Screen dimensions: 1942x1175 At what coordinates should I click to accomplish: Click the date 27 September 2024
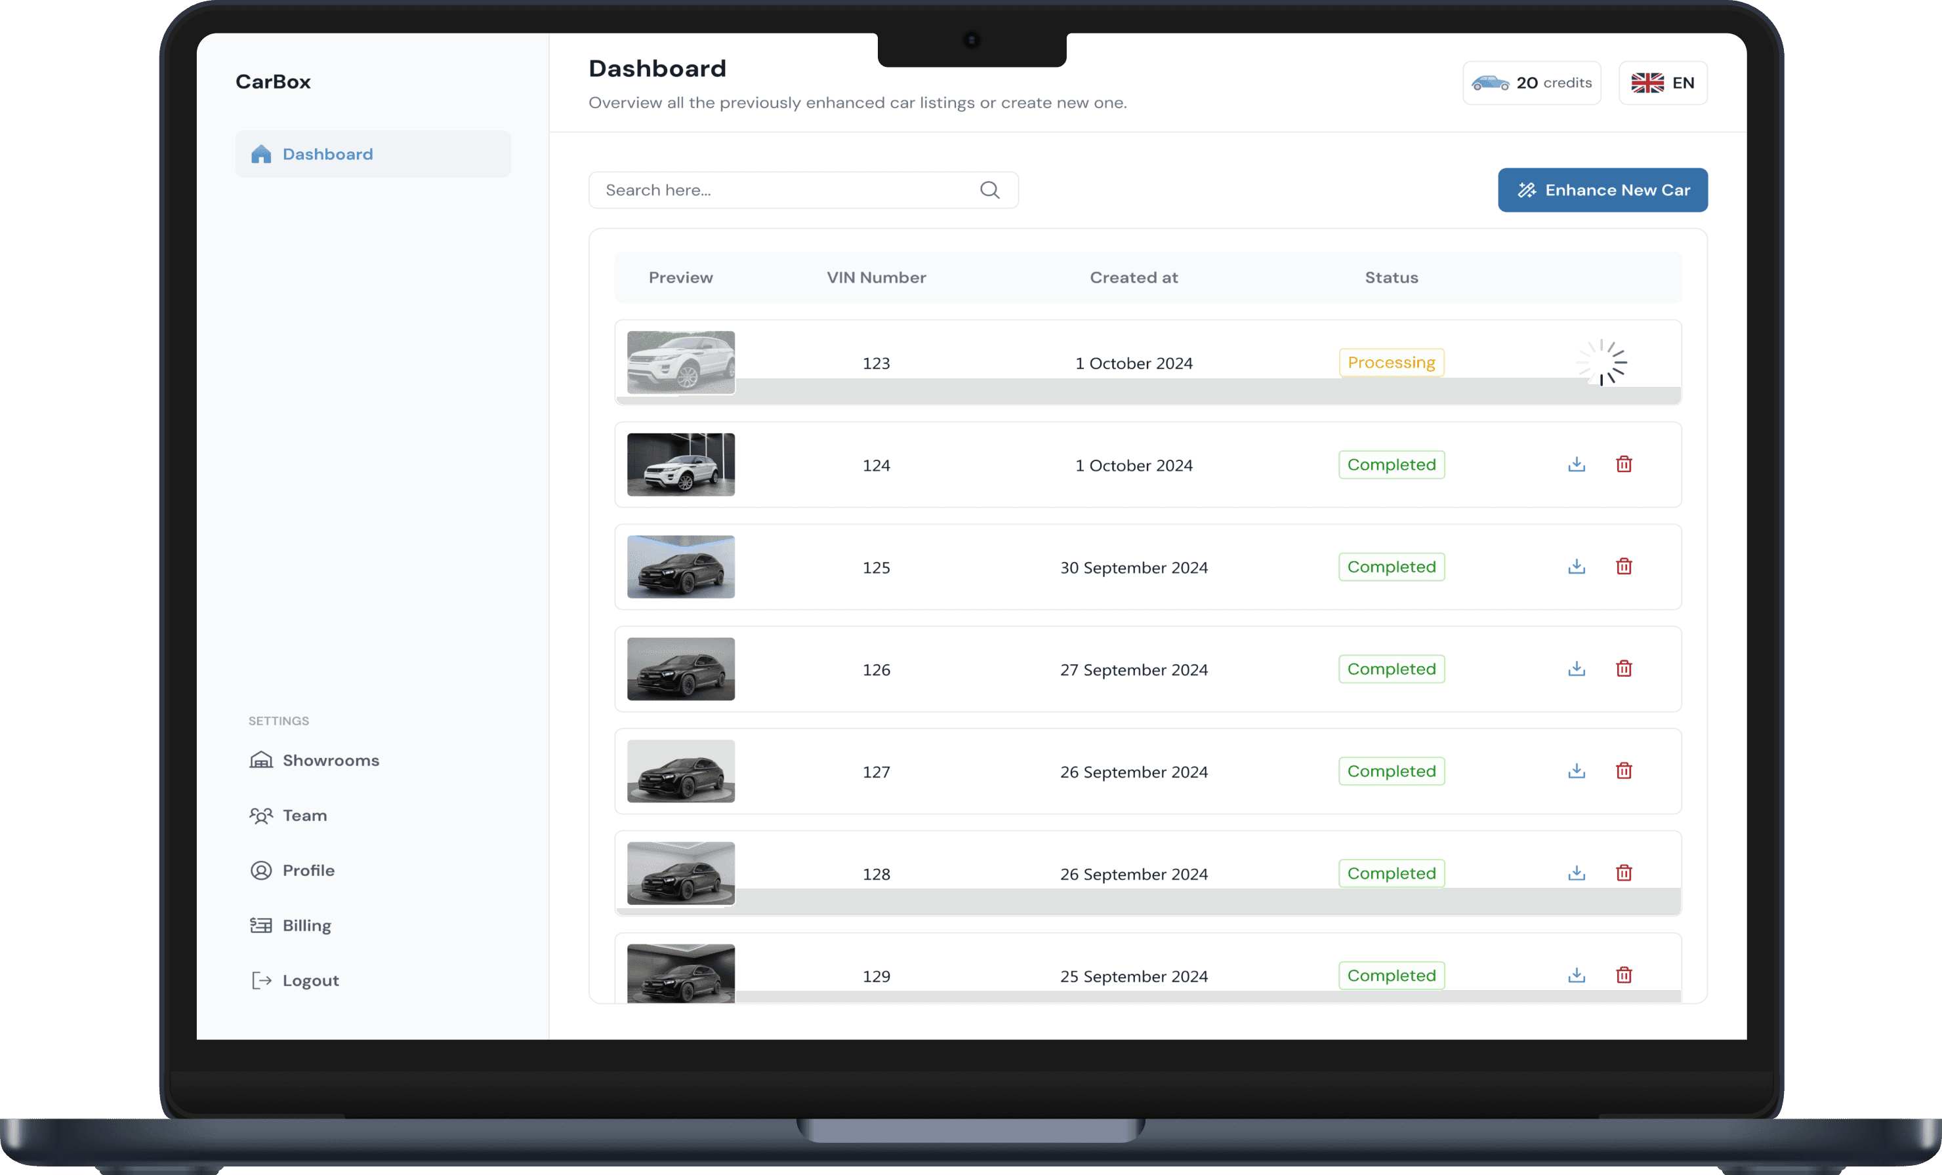(x=1133, y=669)
